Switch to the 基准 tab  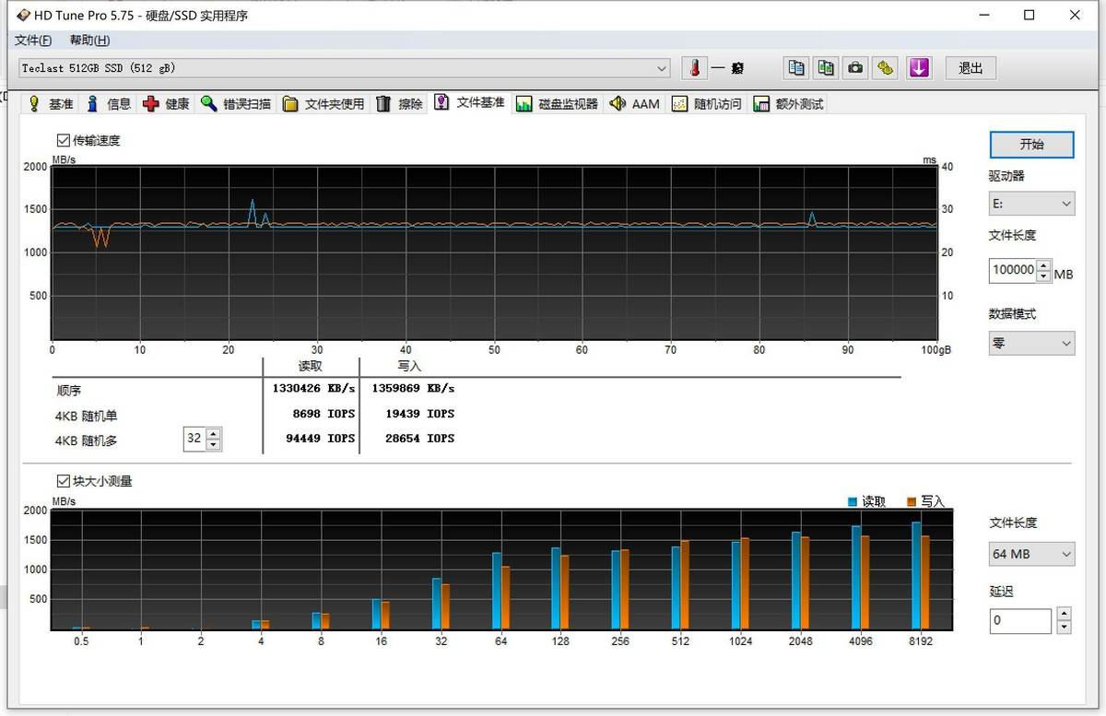tap(51, 104)
